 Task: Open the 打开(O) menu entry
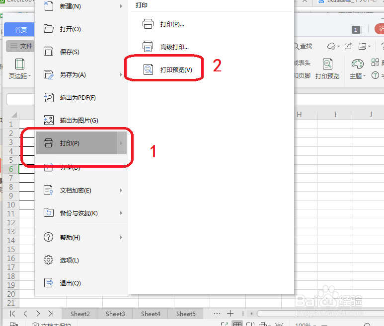tap(81, 29)
